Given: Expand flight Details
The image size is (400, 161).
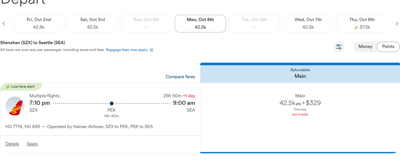Looking at the screenshot, I should [x=12, y=144].
